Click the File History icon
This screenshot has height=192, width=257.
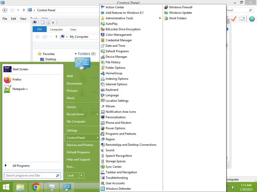[x=103, y=62]
